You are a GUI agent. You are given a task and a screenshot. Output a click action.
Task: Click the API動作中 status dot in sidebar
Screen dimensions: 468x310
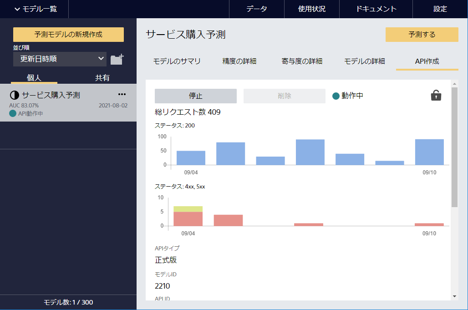tap(12, 114)
